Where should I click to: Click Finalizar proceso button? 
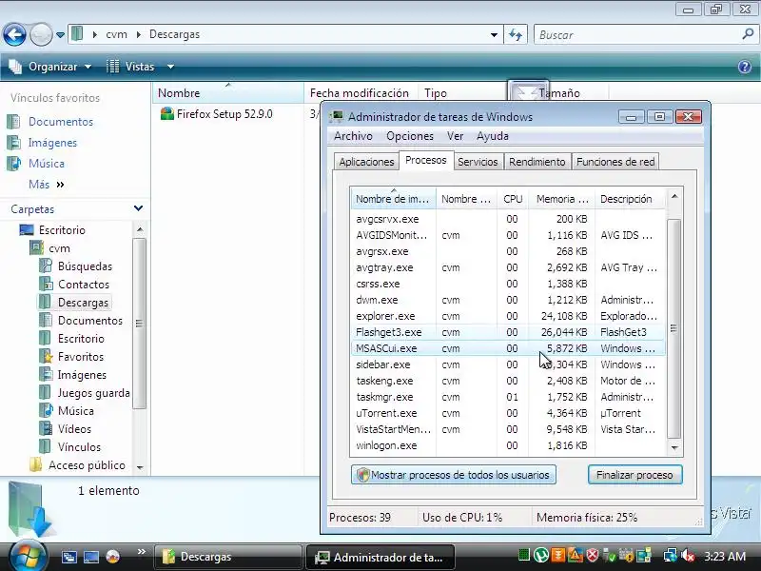(634, 474)
